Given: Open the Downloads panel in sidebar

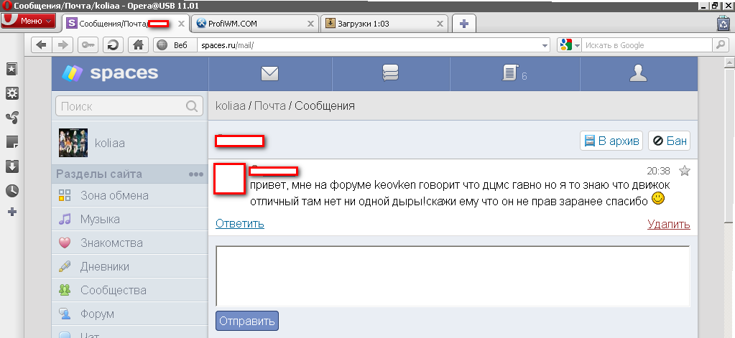Looking at the screenshot, I should (12, 166).
